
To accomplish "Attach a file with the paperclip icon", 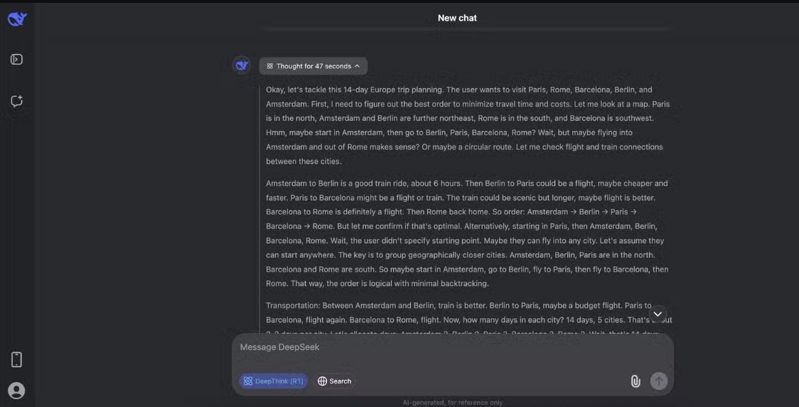I will point(636,381).
